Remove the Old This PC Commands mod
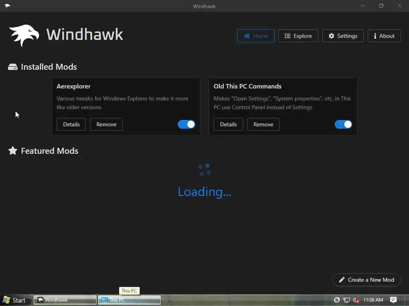409x306 pixels. [263, 124]
